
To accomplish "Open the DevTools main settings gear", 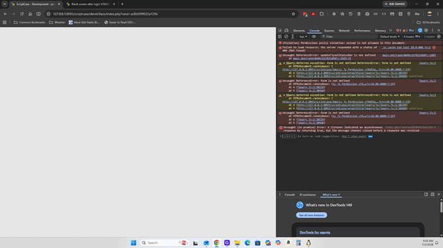I will (426, 31).
